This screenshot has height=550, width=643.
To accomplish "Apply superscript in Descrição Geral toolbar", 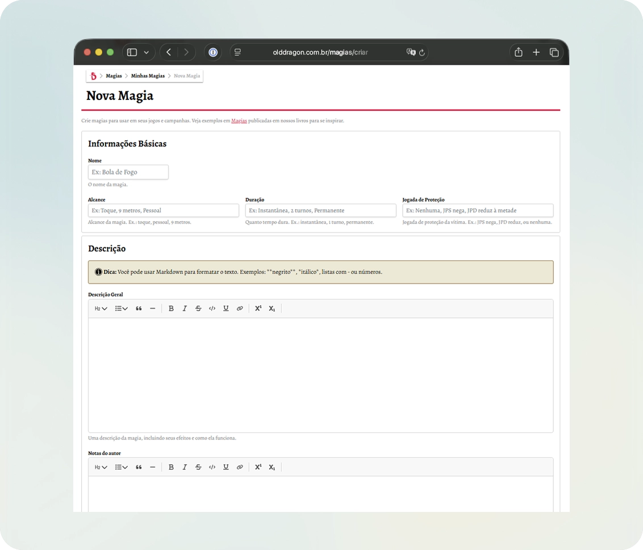I will (258, 309).
